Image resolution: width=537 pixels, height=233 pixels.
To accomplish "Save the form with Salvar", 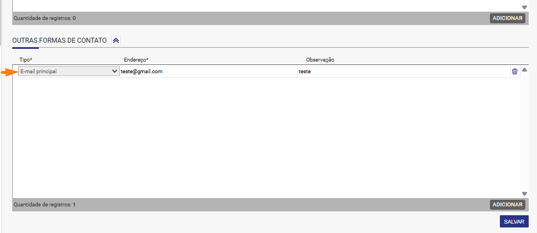I will click(514, 222).
